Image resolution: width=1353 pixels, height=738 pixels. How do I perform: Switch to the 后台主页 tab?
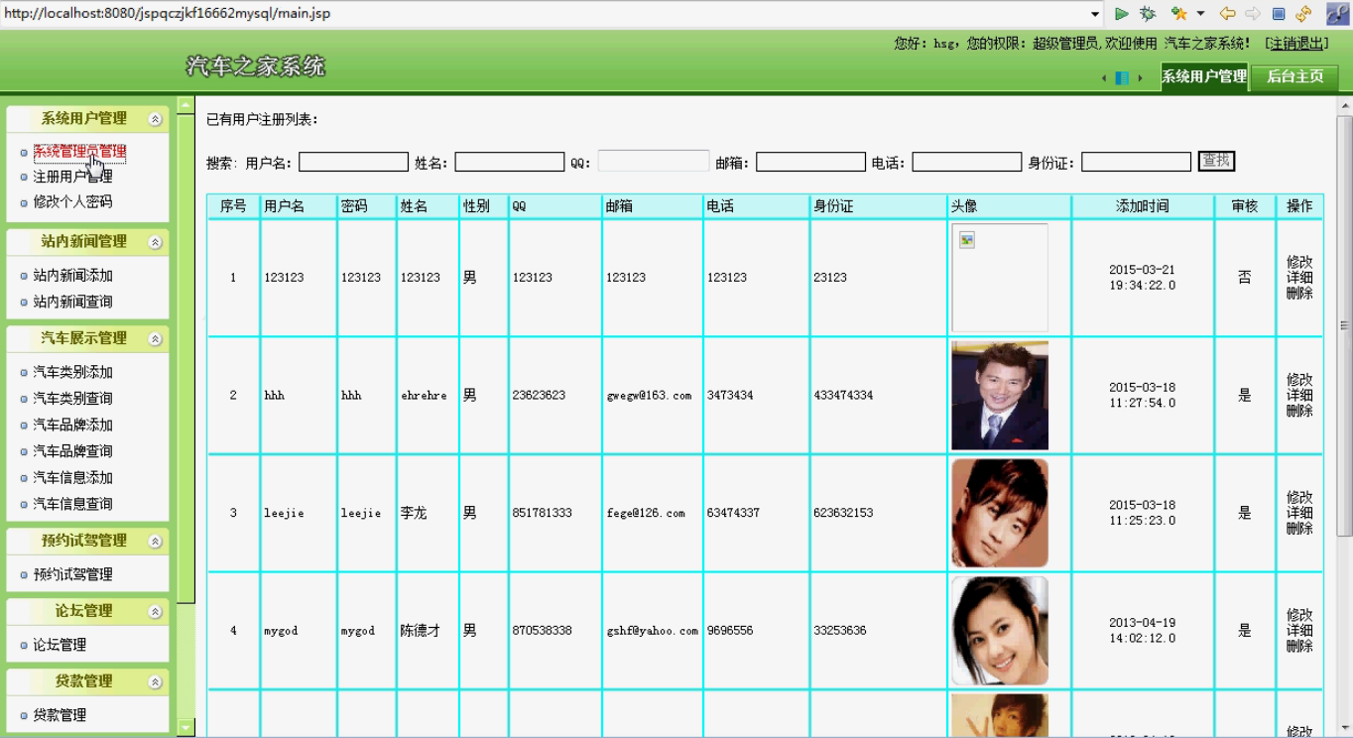[x=1294, y=76]
